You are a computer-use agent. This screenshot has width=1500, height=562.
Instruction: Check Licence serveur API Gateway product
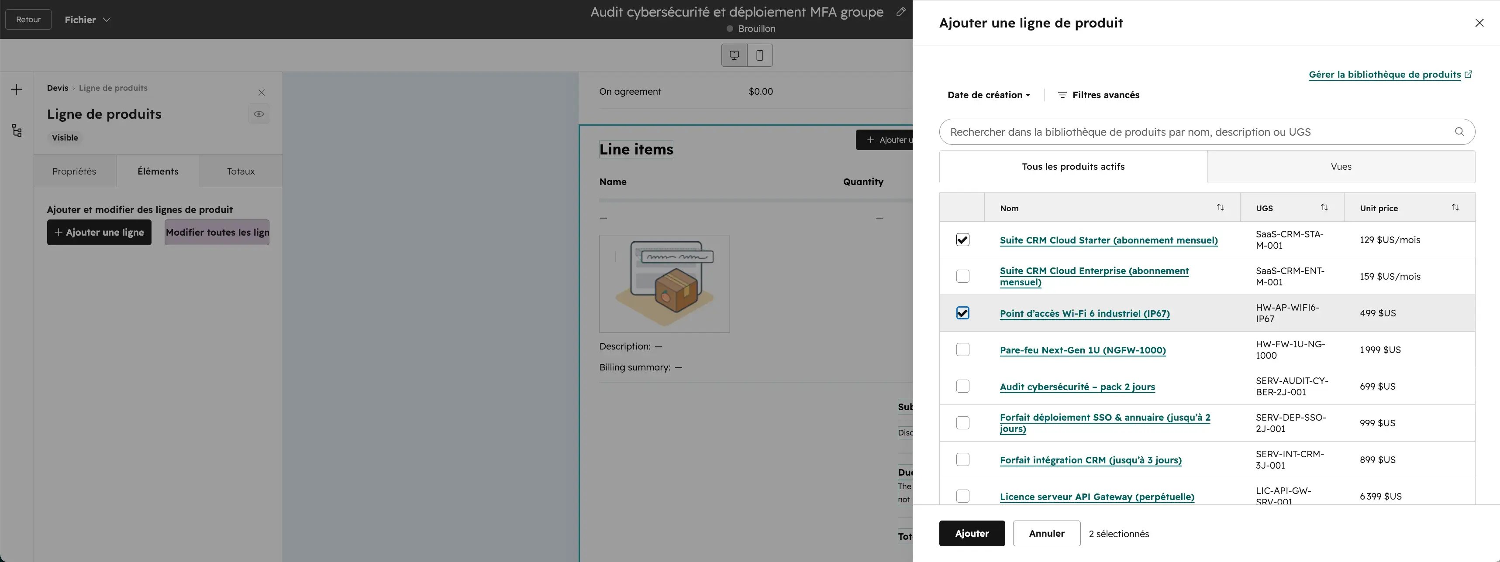tap(962, 496)
